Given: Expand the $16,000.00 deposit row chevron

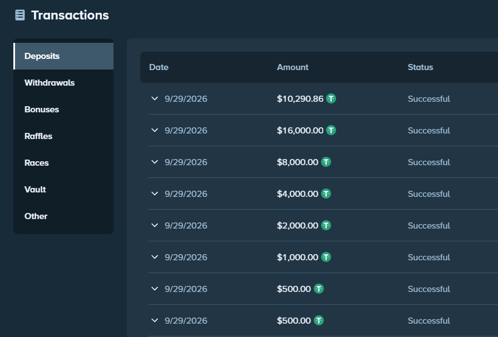Looking at the screenshot, I should tap(155, 131).
